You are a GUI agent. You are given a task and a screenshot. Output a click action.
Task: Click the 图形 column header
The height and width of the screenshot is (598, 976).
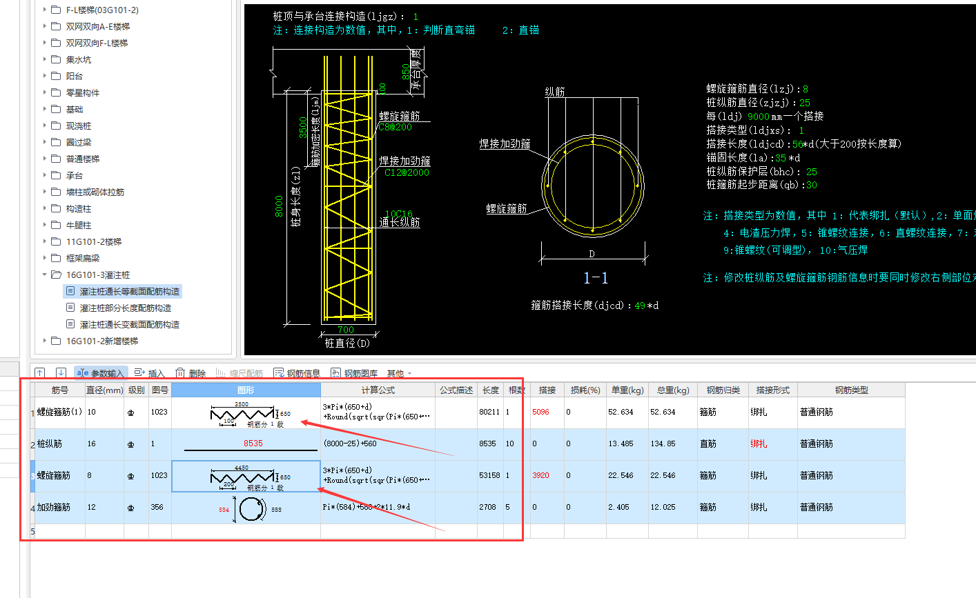tap(246, 390)
